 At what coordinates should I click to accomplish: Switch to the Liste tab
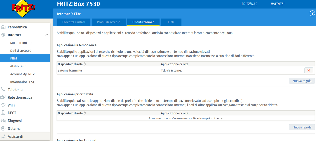click(171, 22)
